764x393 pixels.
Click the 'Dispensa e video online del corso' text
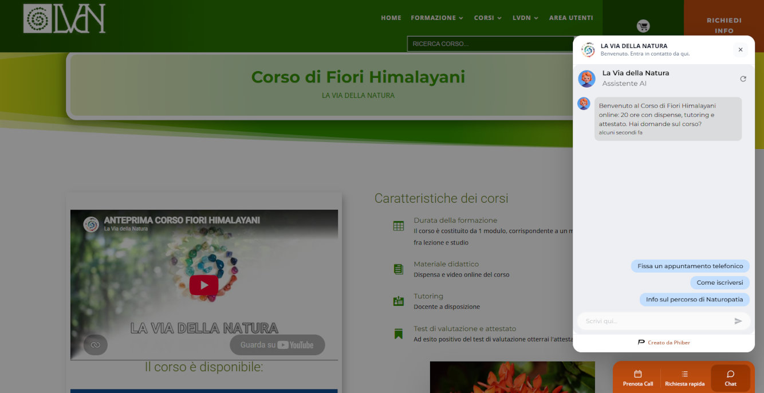462,274
